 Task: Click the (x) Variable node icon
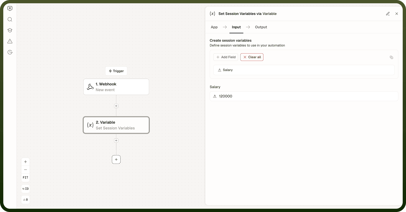point(90,125)
